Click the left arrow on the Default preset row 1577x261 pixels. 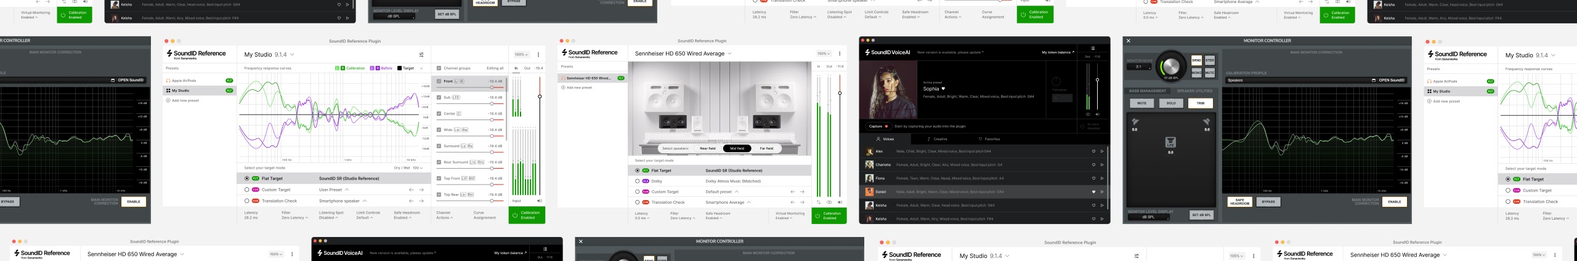point(793,192)
